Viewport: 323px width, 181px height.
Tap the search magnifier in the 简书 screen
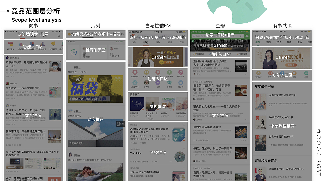click(x=59, y=36)
